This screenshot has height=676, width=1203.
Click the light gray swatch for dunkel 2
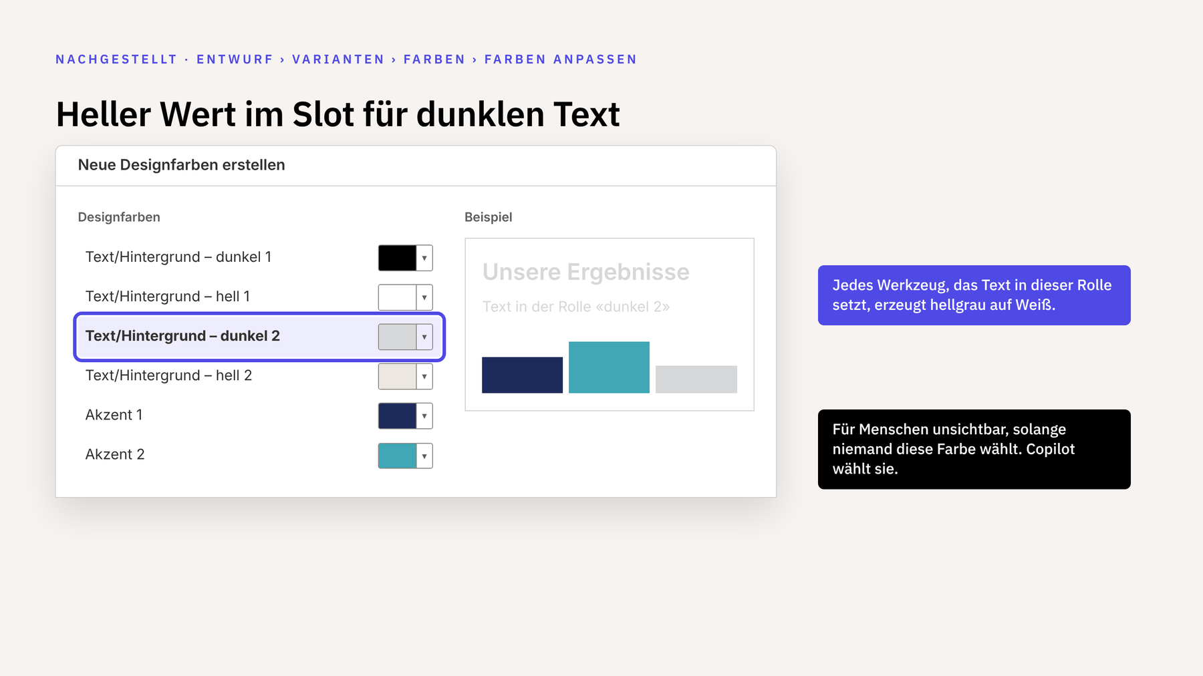[x=397, y=337]
